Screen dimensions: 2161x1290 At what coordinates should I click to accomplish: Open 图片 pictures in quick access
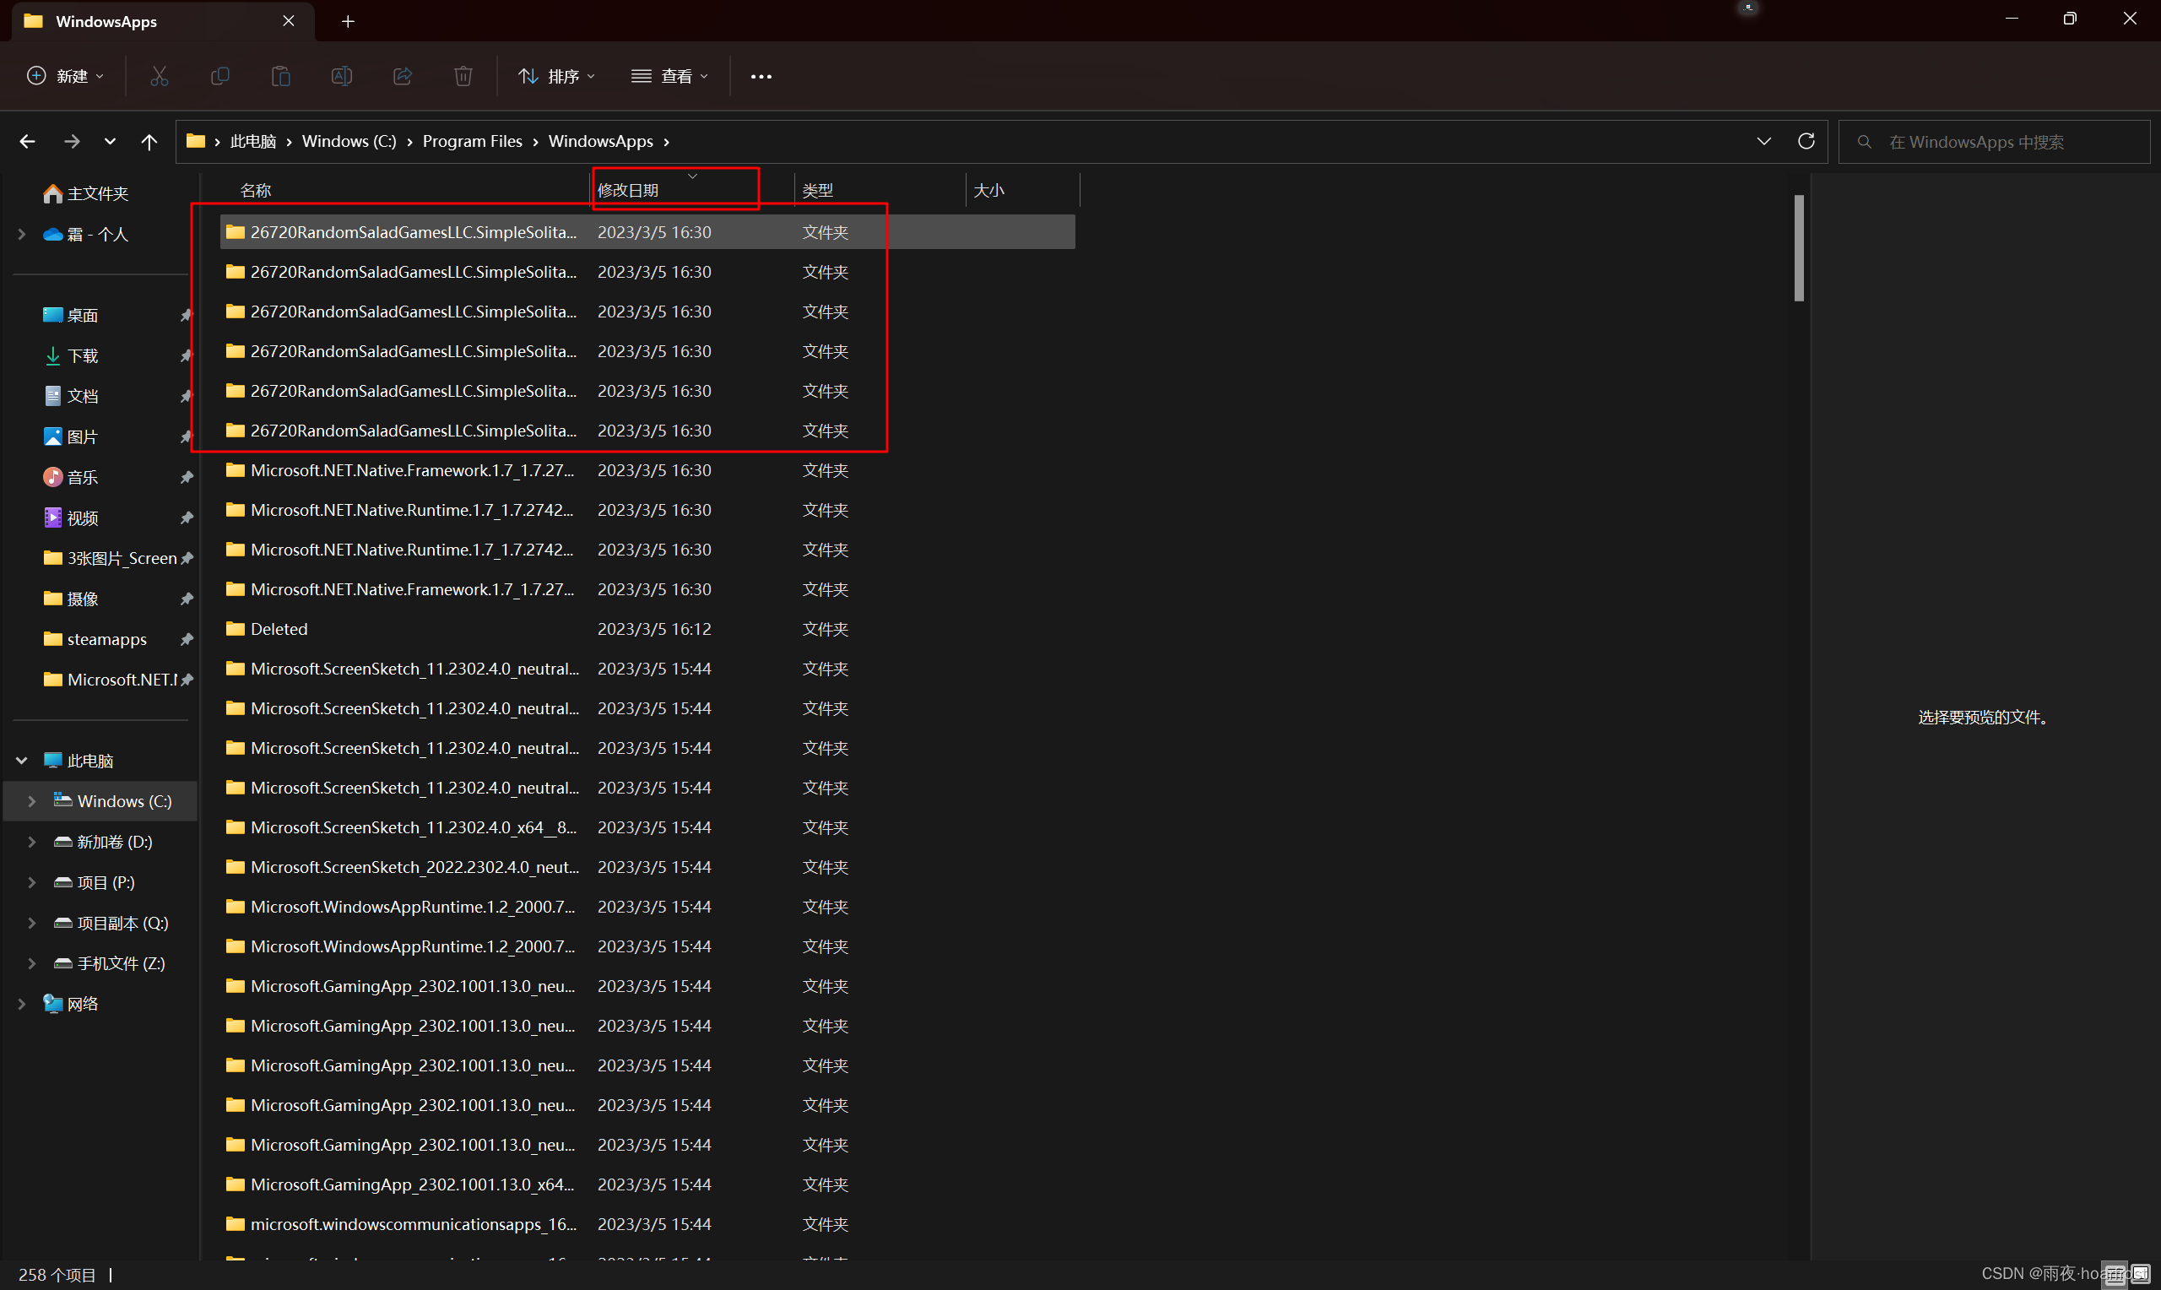(71, 436)
